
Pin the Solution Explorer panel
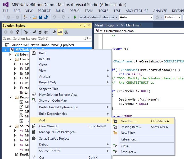[x=84, y=25]
